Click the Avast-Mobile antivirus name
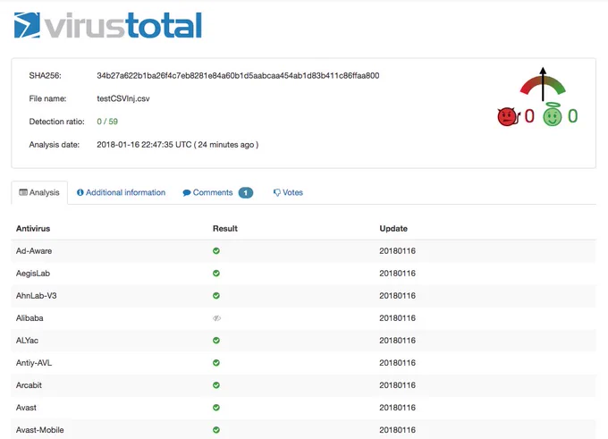 coord(40,430)
